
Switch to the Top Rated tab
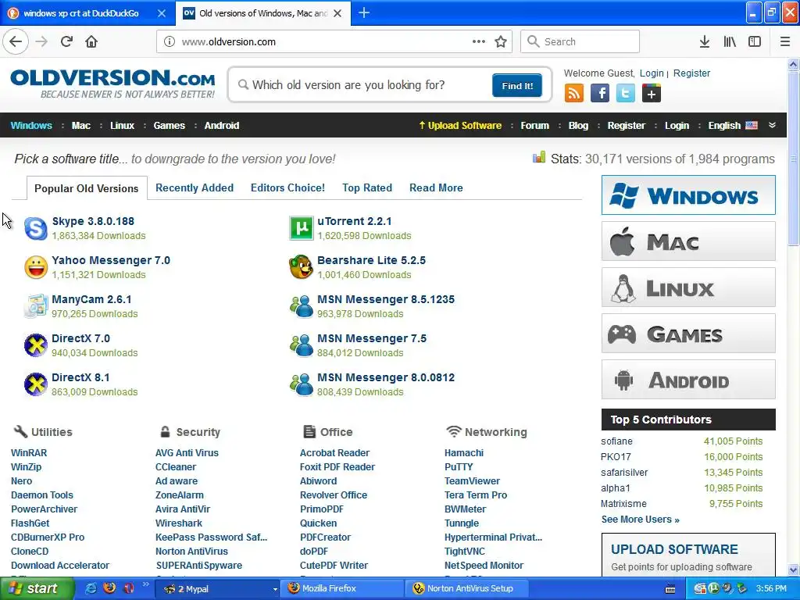pyautogui.click(x=367, y=187)
